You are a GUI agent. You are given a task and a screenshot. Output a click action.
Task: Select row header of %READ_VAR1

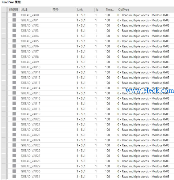coord(4,20)
